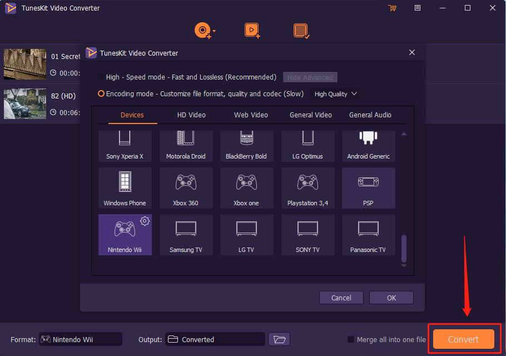The image size is (506, 356).
Task: Click the Output Converted path field
Action: pos(215,339)
